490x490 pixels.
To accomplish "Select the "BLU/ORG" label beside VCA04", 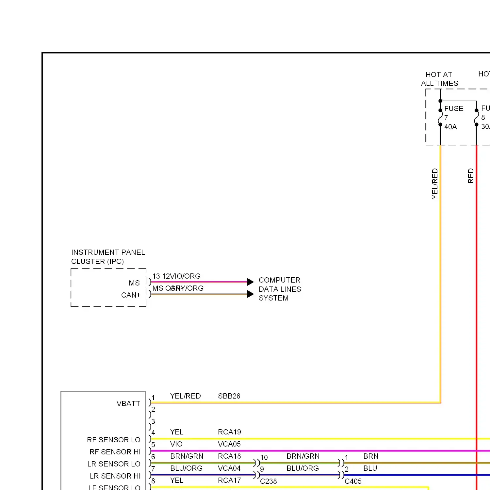I will [187, 468].
